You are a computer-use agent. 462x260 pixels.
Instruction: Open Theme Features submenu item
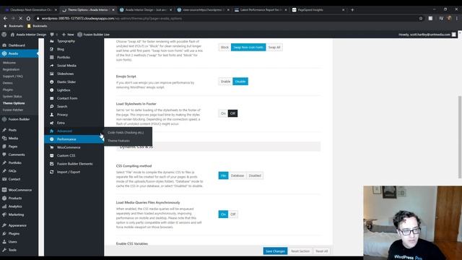pyautogui.click(x=118, y=141)
